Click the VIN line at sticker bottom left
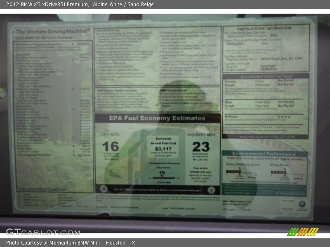 (42, 189)
